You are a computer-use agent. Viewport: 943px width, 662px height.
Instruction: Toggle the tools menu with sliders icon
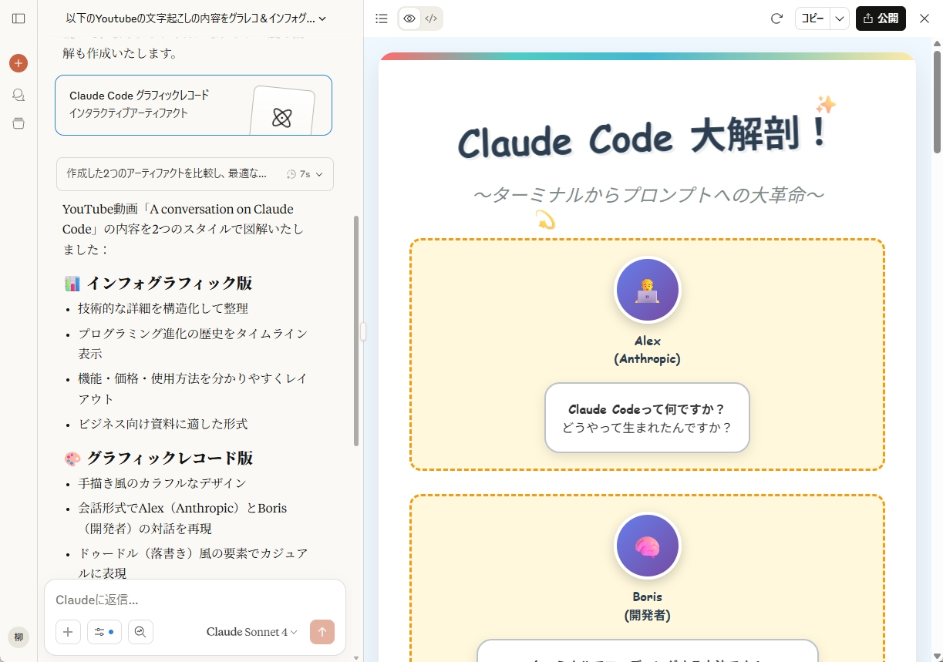click(104, 632)
